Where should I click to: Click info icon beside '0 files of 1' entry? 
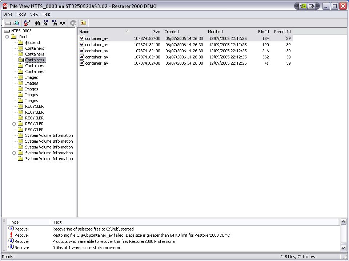pyautogui.click(x=11, y=247)
